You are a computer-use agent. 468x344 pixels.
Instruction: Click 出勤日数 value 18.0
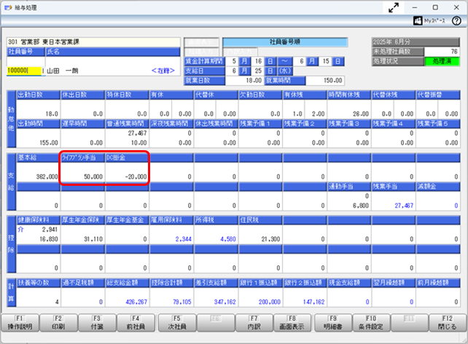(x=52, y=114)
